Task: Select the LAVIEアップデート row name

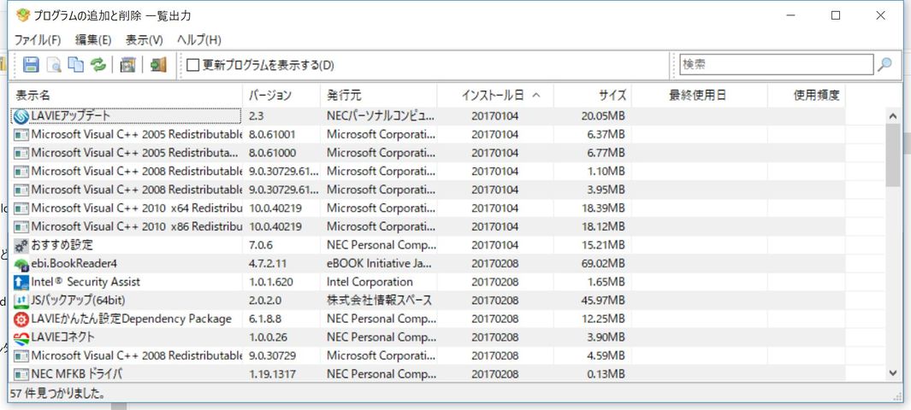Action: coord(71,116)
